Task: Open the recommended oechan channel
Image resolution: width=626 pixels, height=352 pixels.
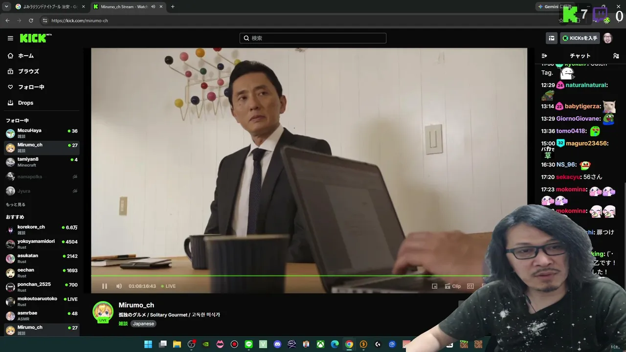Action: click(42, 273)
